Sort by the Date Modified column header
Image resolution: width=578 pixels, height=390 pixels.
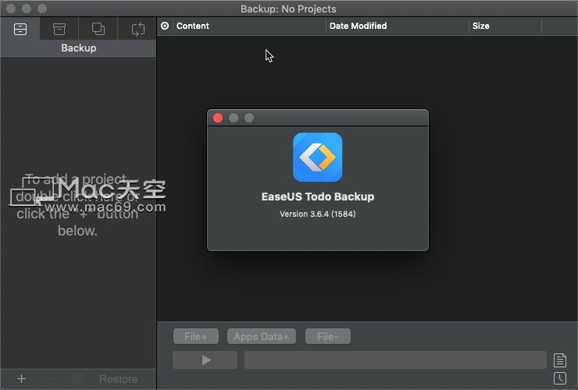coord(358,26)
